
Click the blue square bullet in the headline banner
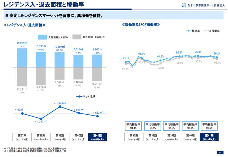pos(7,15)
